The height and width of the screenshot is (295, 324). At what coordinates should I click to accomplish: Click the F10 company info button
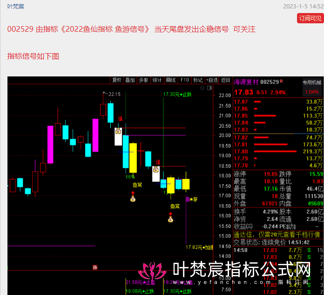[x=185, y=80]
